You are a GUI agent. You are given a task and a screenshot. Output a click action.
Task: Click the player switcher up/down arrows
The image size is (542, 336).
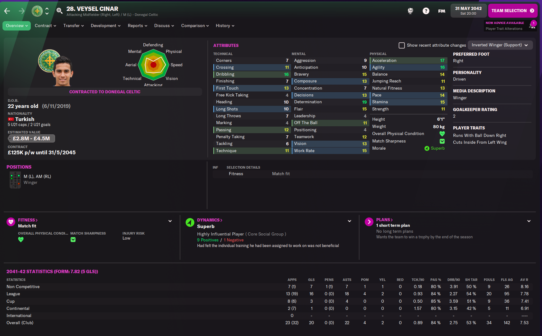point(47,11)
